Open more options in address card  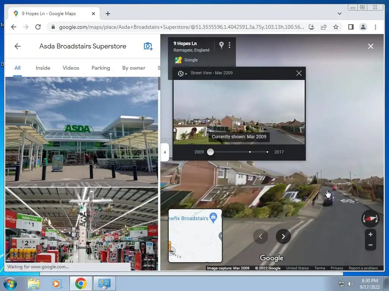[229, 45]
